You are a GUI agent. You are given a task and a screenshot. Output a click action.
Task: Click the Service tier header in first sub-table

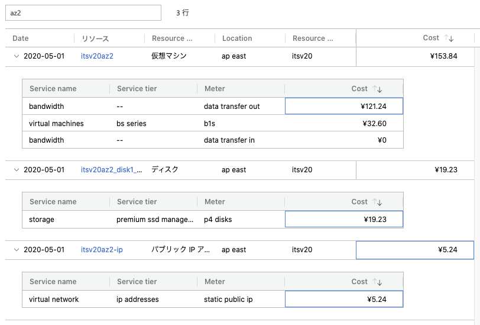(x=137, y=89)
